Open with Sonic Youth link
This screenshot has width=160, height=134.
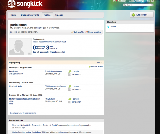tap(16, 74)
